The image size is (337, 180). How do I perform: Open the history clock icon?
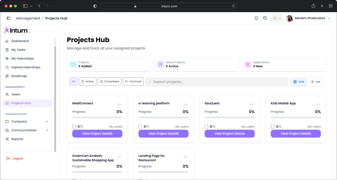point(265,18)
